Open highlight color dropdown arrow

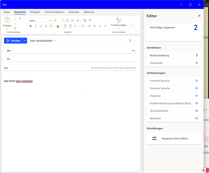pos(54,26)
